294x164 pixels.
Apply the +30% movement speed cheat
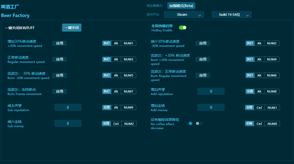[60, 43]
